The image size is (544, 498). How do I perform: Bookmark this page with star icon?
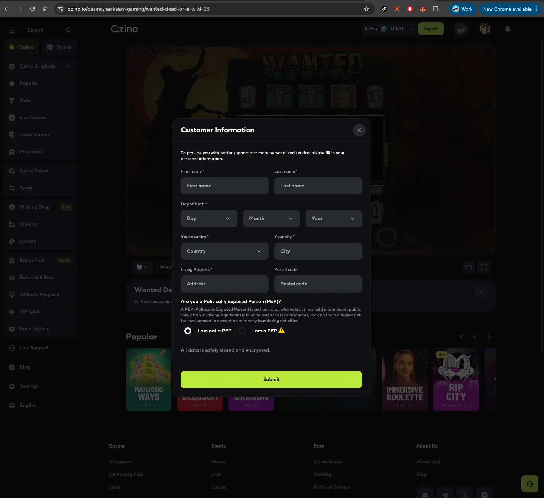(366, 9)
